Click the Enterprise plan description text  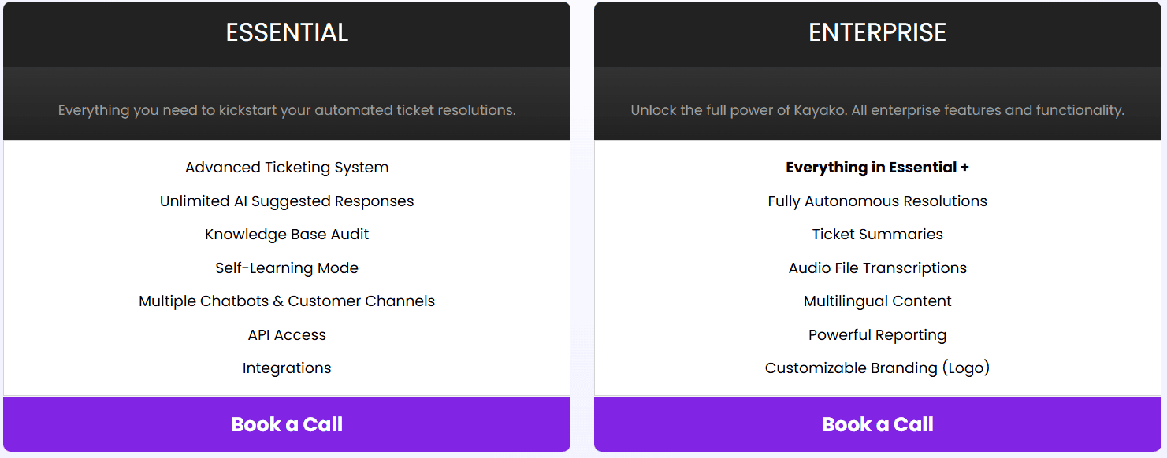[x=877, y=111]
